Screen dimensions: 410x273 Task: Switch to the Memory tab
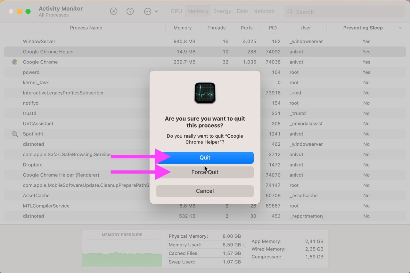pyautogui.click(x=198, y=11)
